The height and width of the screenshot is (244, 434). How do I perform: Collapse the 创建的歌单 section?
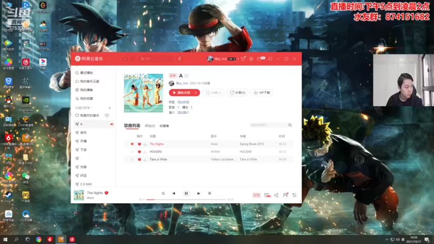(84, 108)
